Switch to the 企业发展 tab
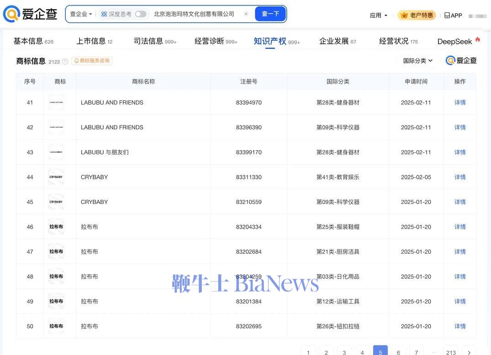The image size is (491, 355). 337,41
